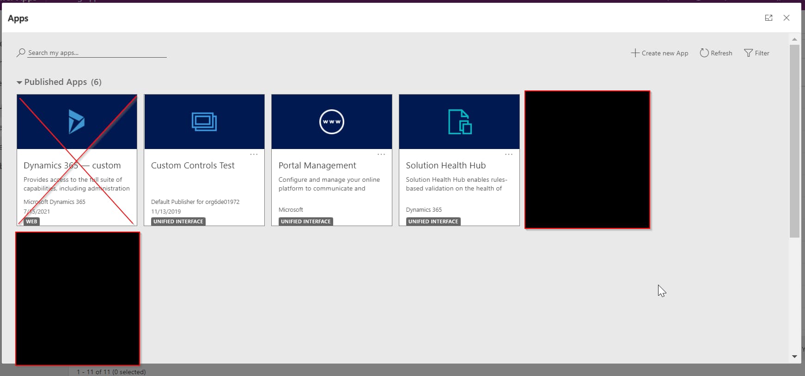
Task: Click the Portal Management www icon
Action: [x=332, y=122]
